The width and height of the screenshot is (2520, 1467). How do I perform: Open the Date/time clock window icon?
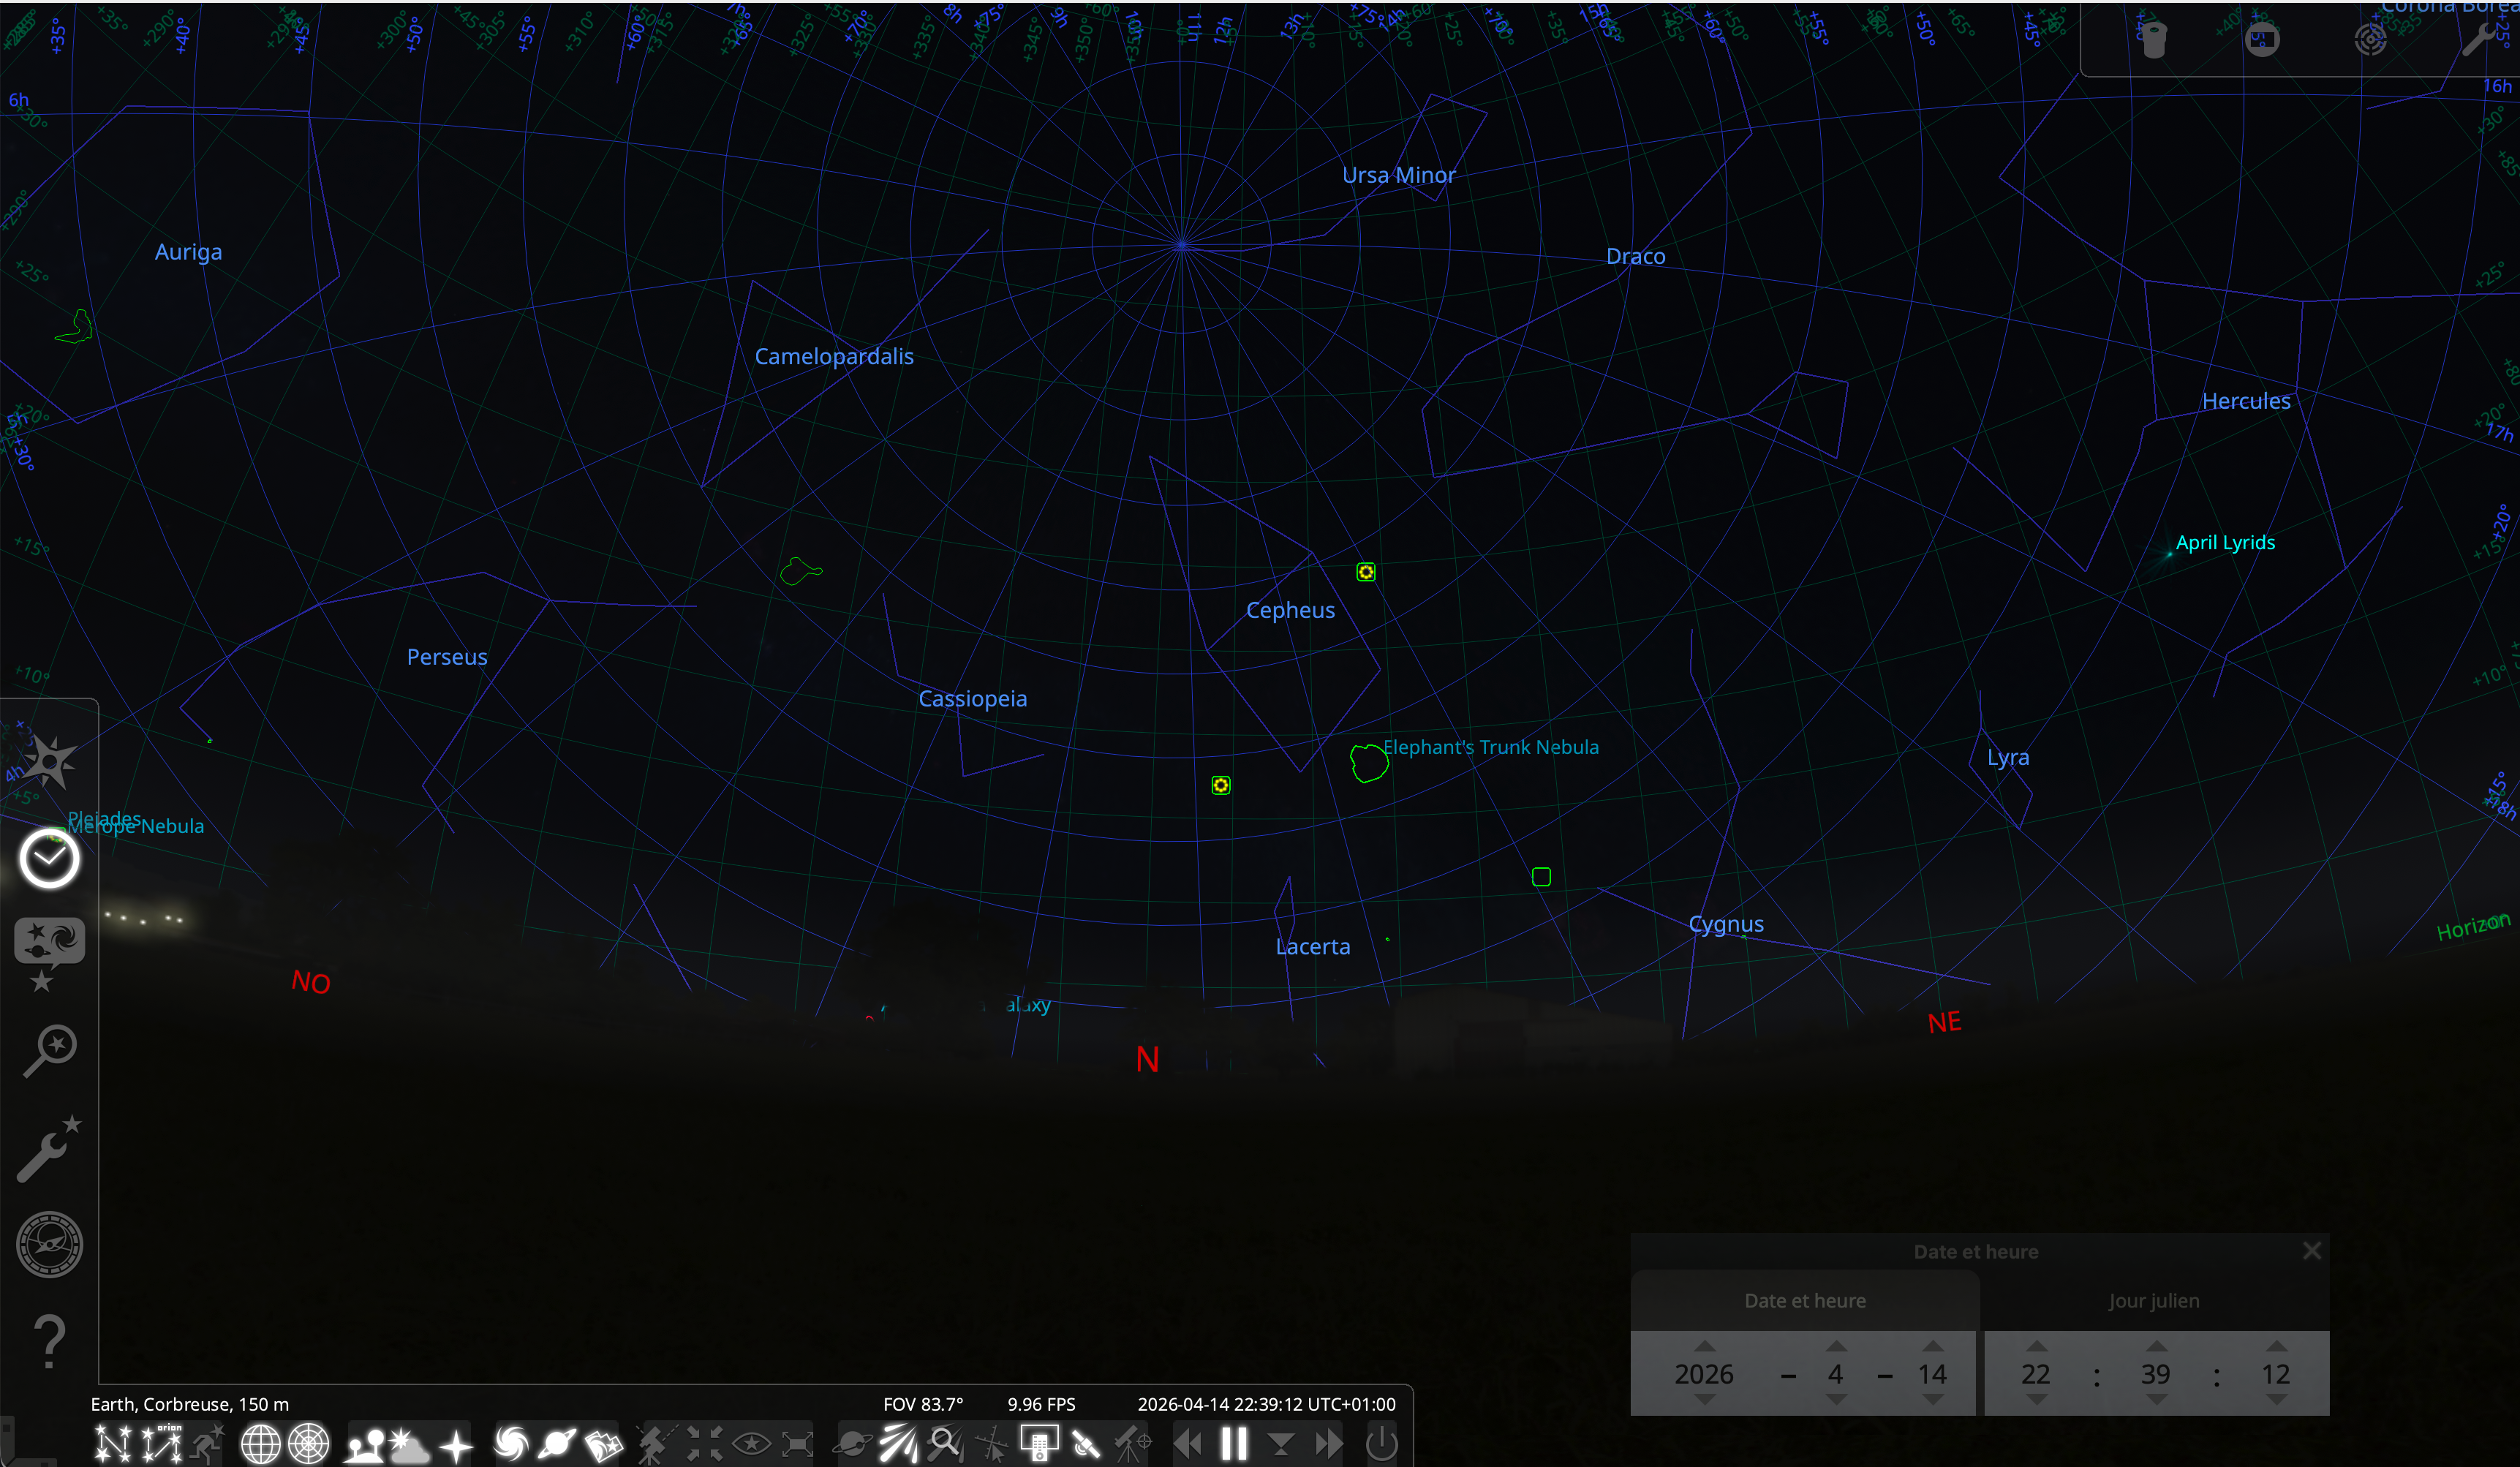coord(49,858)
